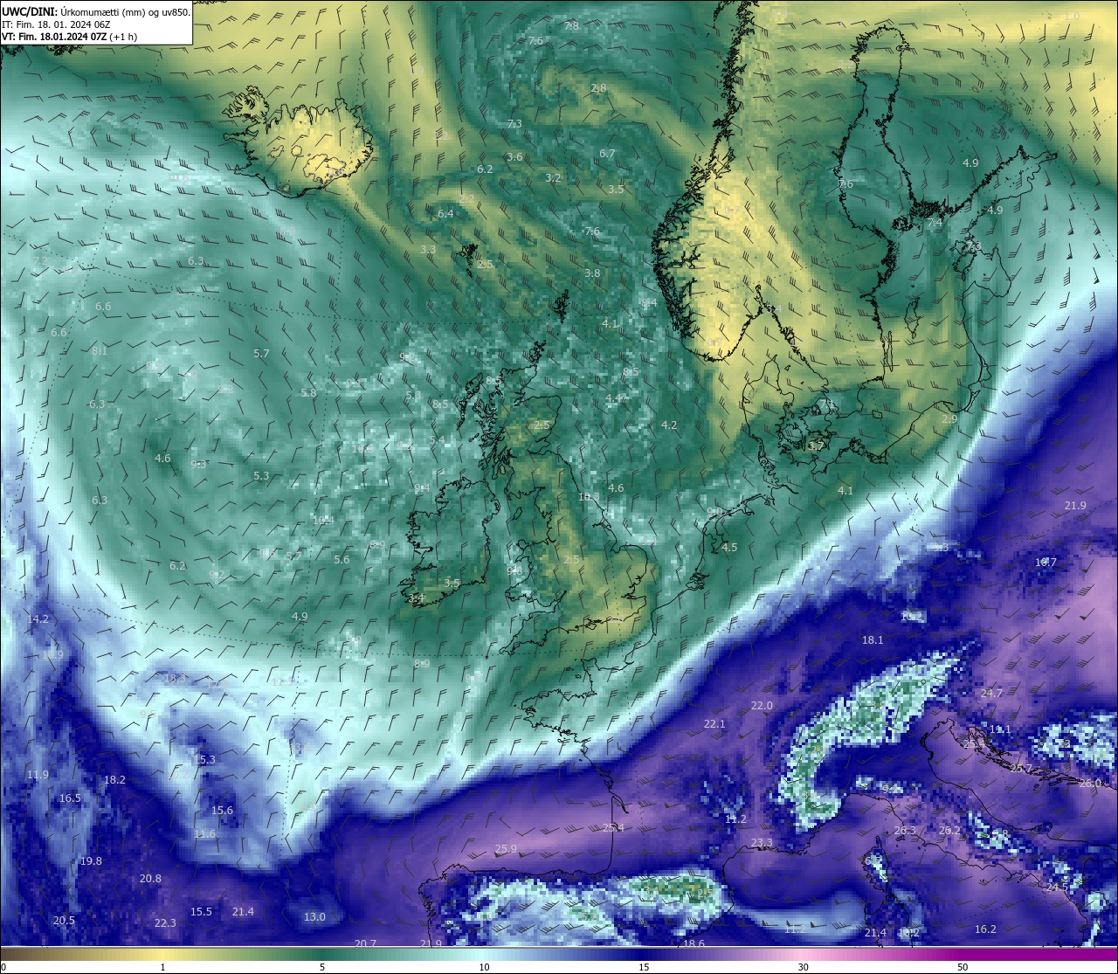Click the map value 26.2 near Italy
The width and height of the screenshot is (1118, 974).
[x=949, y=830]
